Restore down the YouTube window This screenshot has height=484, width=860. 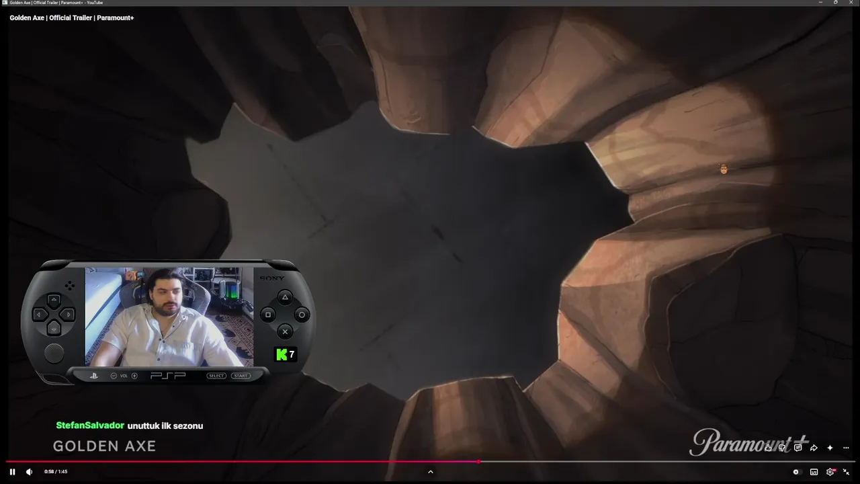click(x=836, y=3)
